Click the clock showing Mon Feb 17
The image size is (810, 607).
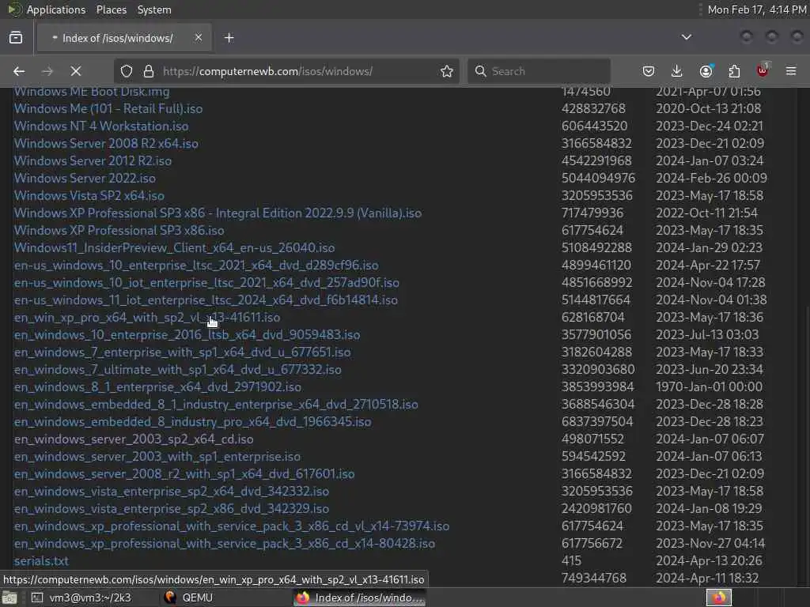757,9
